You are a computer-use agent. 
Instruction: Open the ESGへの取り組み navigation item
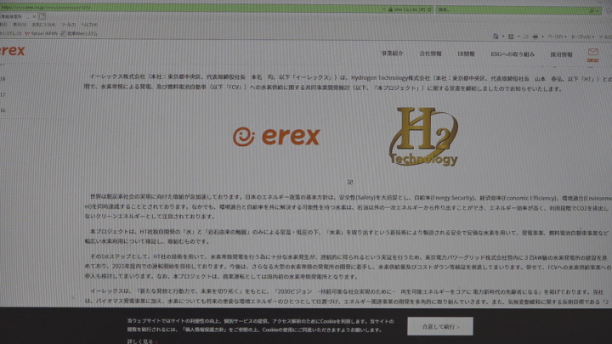[513, 54]
